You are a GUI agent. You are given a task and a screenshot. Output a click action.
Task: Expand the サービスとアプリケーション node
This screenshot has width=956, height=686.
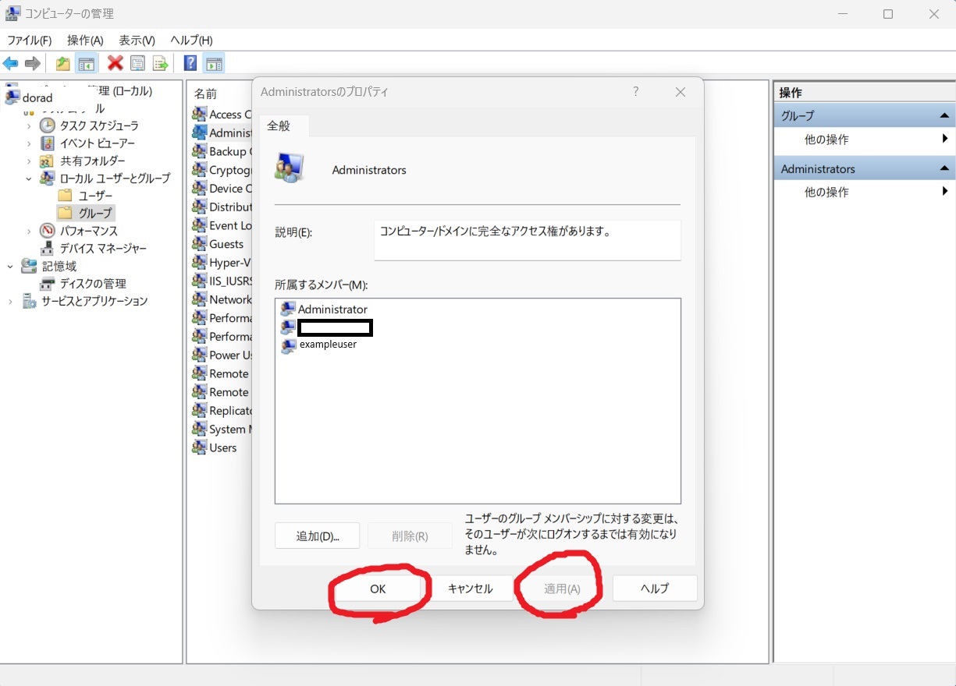click(11, 302)
